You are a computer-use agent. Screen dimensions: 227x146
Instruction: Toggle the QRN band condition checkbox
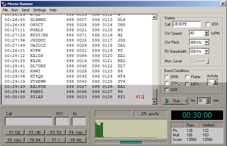[x=167, y=77]
